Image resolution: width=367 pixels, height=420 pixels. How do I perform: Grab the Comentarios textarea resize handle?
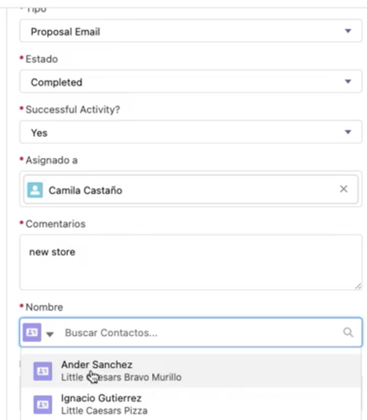(x=358, y=286)
